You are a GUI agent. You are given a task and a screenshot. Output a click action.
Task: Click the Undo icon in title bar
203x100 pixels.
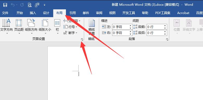13,5
